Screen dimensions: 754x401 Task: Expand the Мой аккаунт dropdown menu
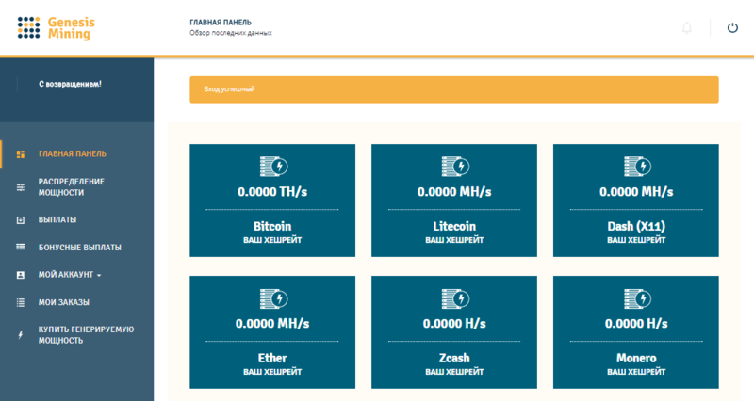tap(70, 275)
